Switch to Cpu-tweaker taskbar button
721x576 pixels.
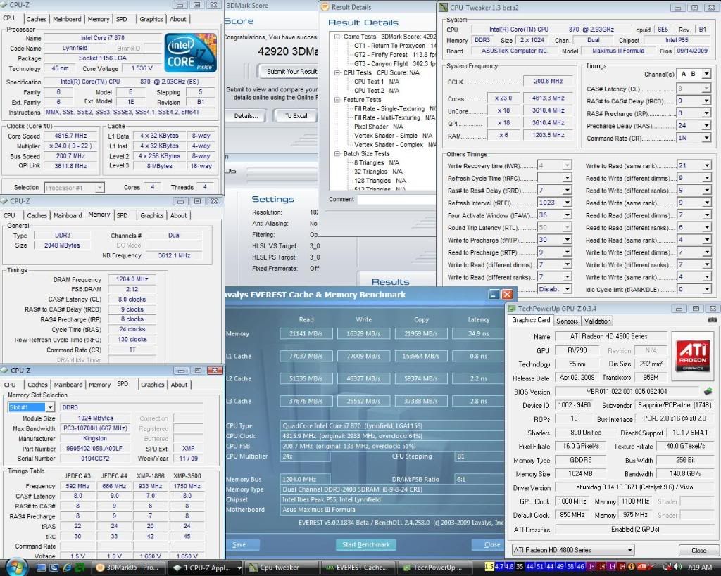pos(282,568)
